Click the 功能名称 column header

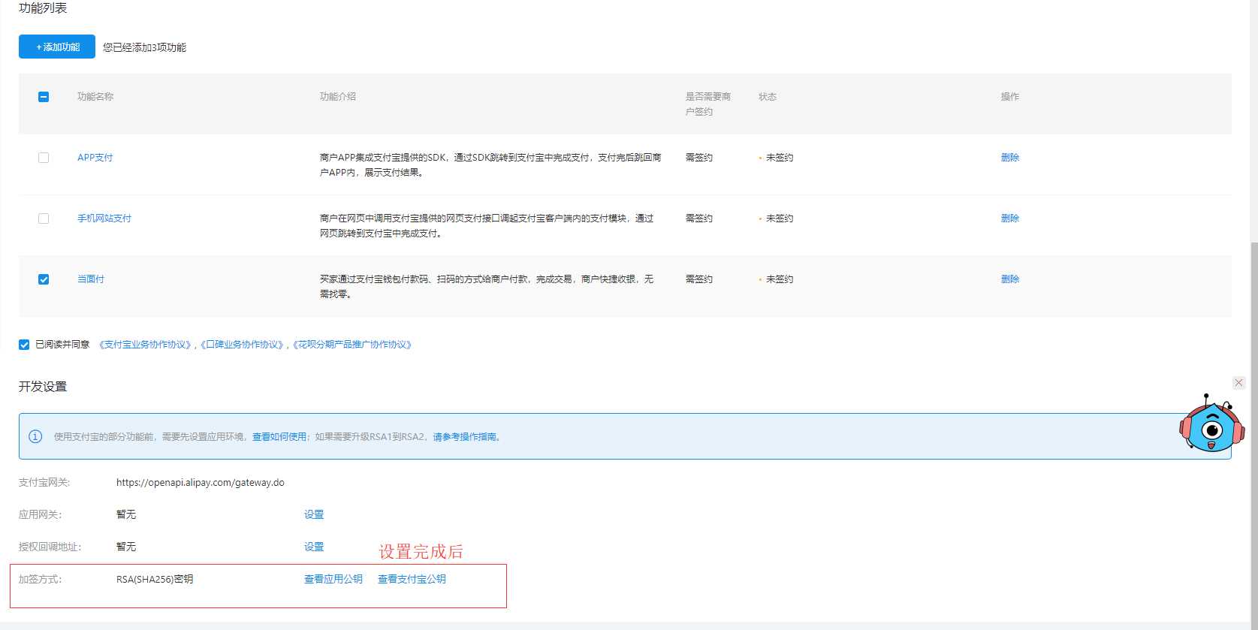point(95,97)
